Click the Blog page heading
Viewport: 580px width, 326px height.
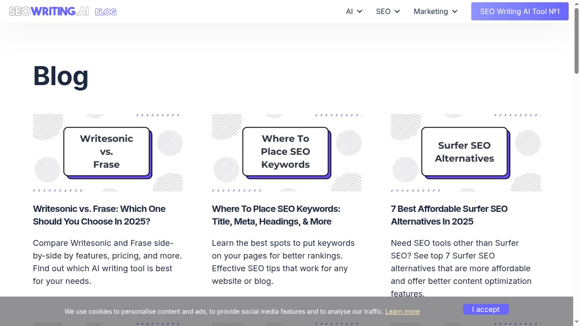point(61,76)
